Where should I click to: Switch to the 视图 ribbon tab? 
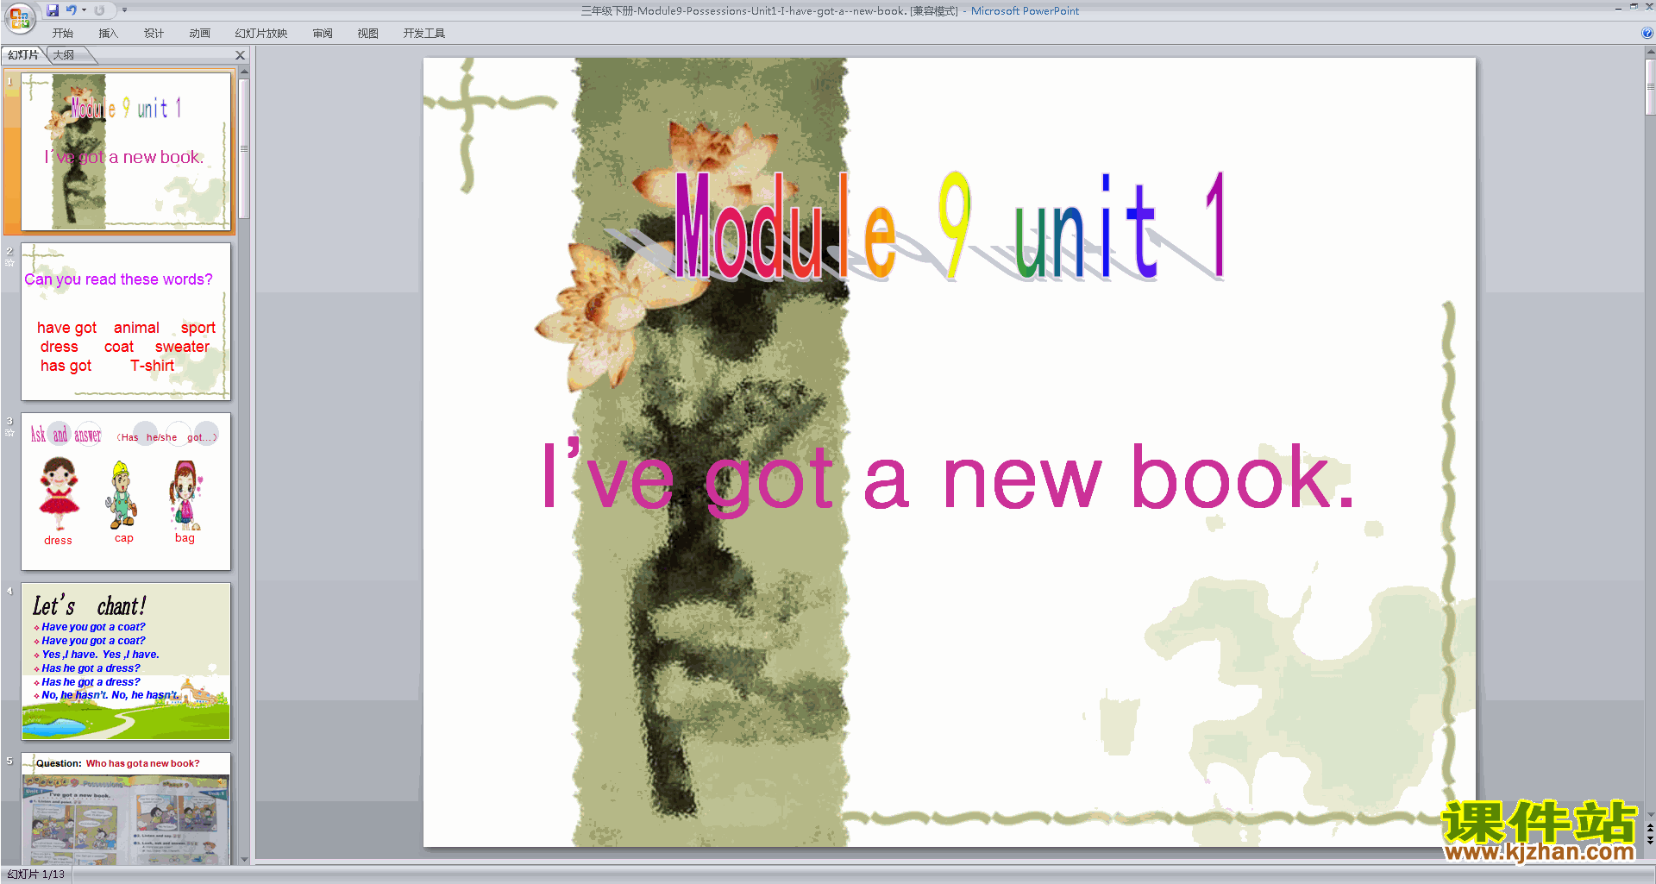368,34
